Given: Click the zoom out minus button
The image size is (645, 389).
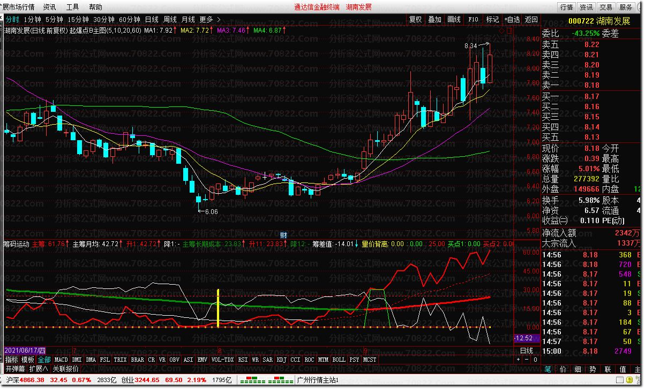Looking at the screenshot, I should 527,360.
